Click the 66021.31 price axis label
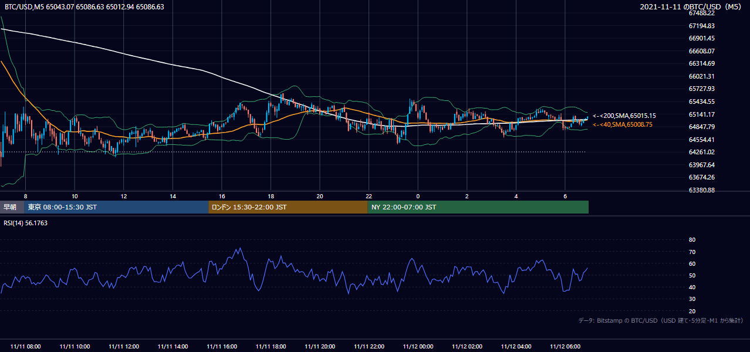This screenshot has height=352, width=750. 701,76
